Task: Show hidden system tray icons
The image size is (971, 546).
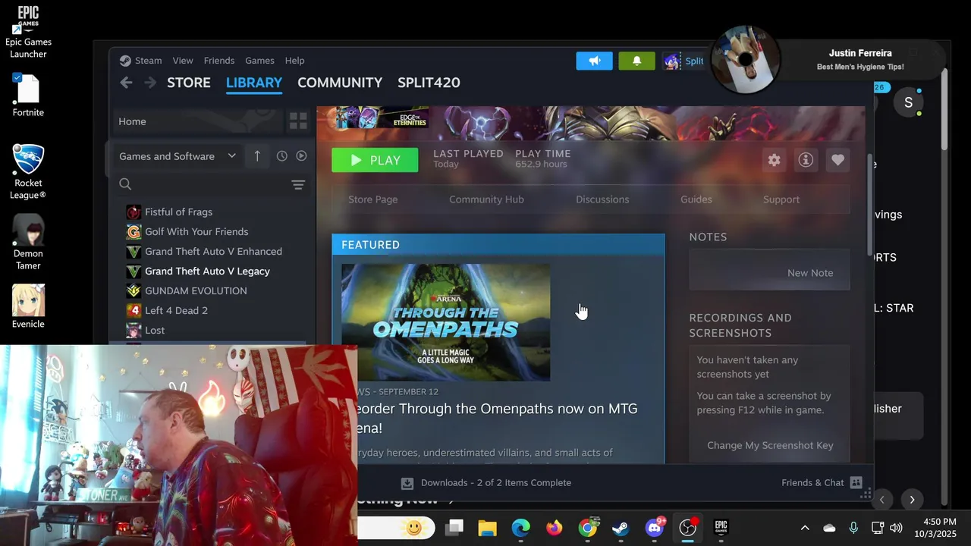Action: click(805, 528)
